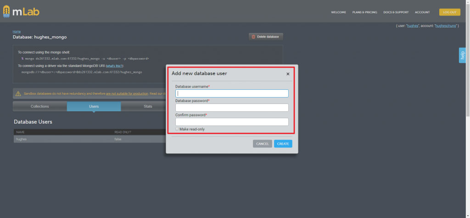Switch to the Stats tab

148,106
